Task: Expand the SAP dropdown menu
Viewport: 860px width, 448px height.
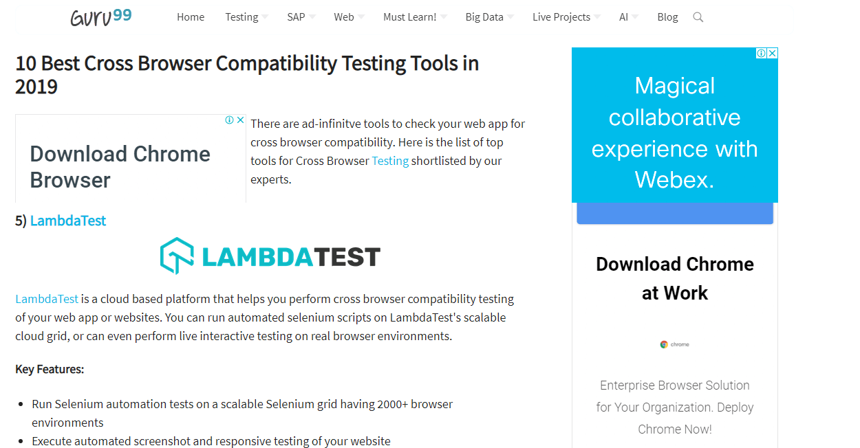Action: tap(301, 17)
